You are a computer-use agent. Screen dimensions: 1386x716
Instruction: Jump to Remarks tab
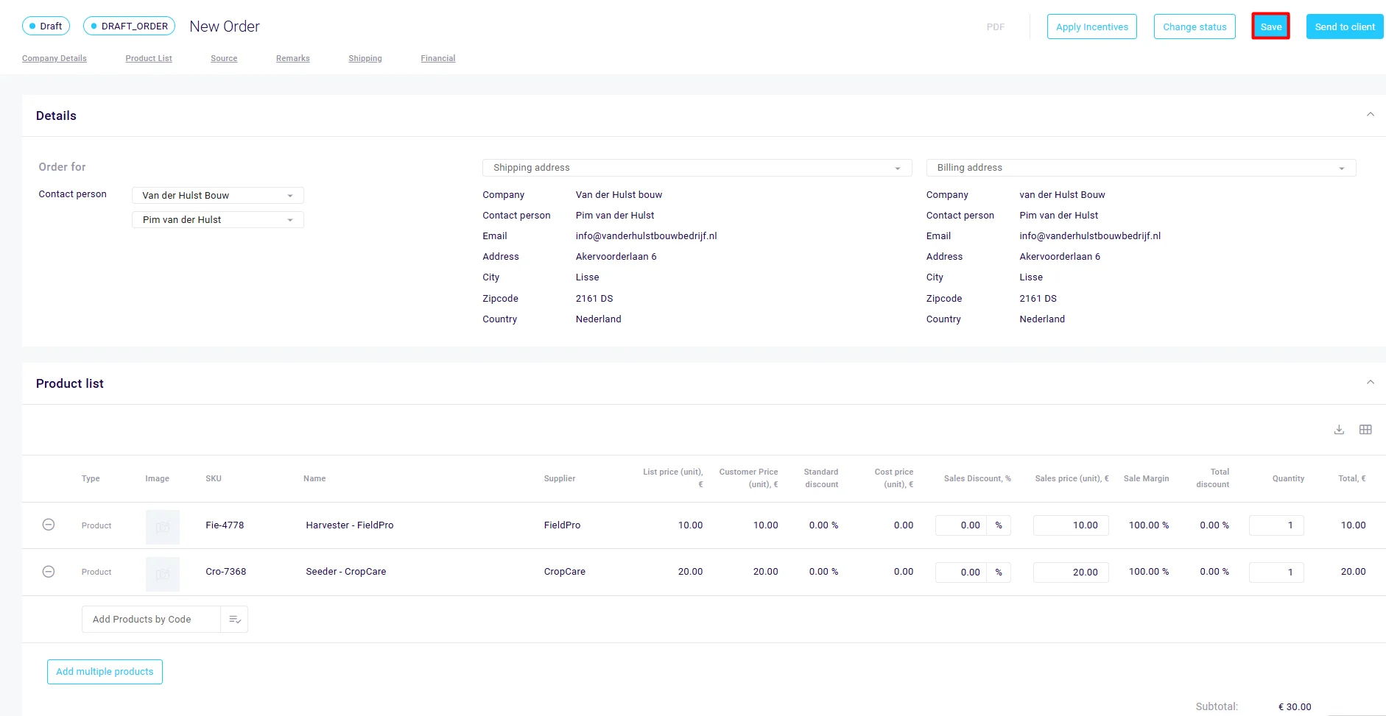[293, 58]
